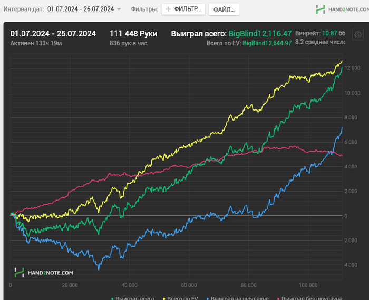Click the + ФИЛЬТР... button

click(x=183, y=9)
